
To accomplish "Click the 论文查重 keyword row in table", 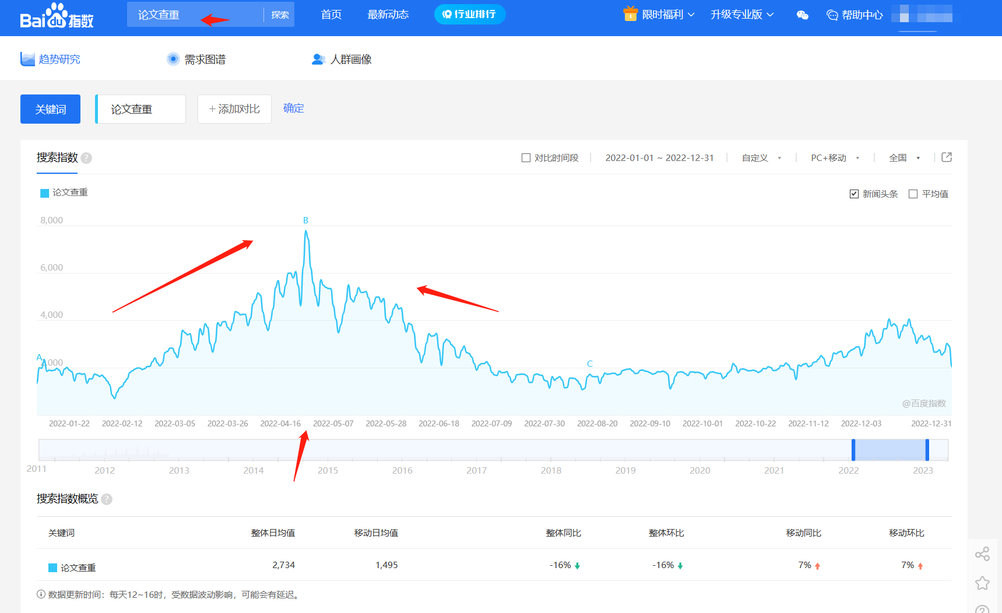I will pos(494,565).
